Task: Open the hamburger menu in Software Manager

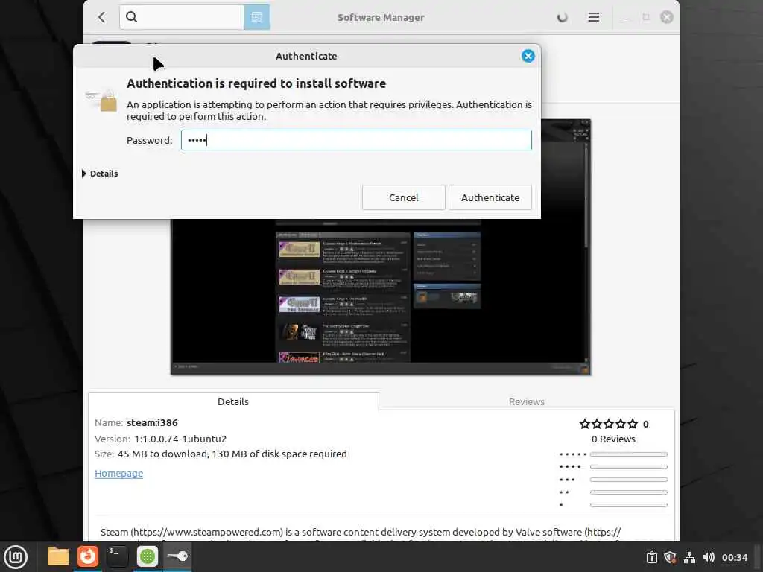Action: pyautogui.click(x=593, y=18)
